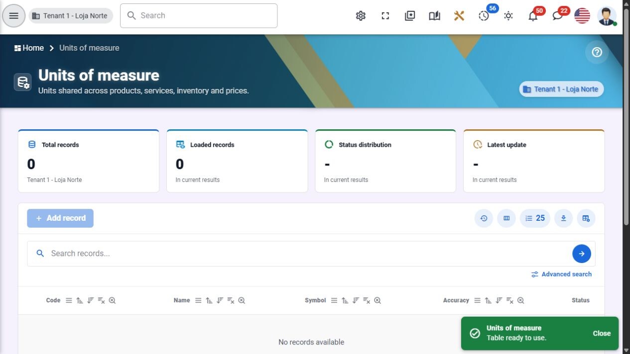
Task: Open Code column search filter
Action: coord(112,300)
